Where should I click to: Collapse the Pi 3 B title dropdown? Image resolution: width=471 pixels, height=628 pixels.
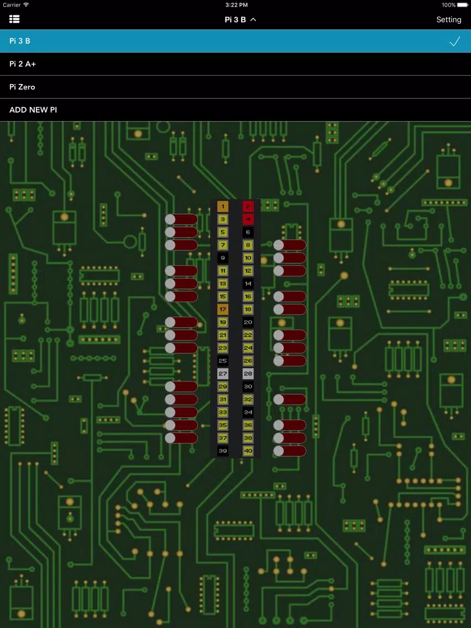point(240,19)
